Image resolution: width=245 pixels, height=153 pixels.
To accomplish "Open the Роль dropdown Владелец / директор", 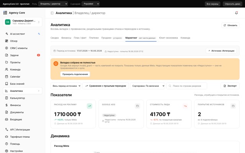I will point(53,4).
